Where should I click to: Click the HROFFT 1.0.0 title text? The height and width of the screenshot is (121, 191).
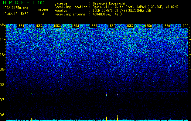[x=24, y=2]
